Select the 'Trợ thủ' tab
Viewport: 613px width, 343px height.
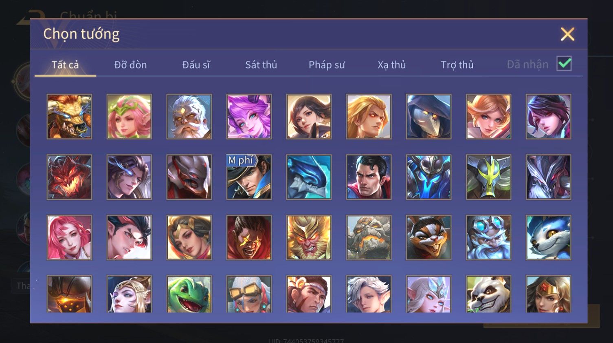(x=457, y=65)
